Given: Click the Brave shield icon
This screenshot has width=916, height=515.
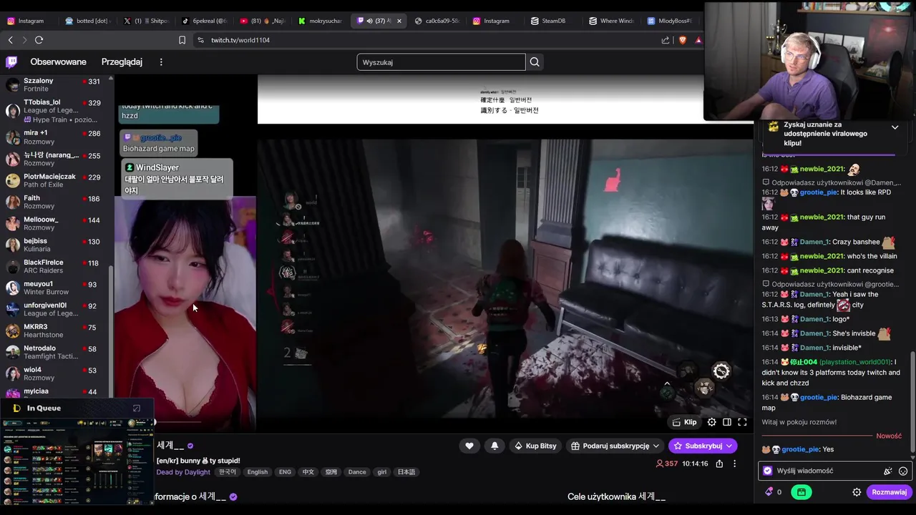Looking at the screenshot, I should coord(683,40).
